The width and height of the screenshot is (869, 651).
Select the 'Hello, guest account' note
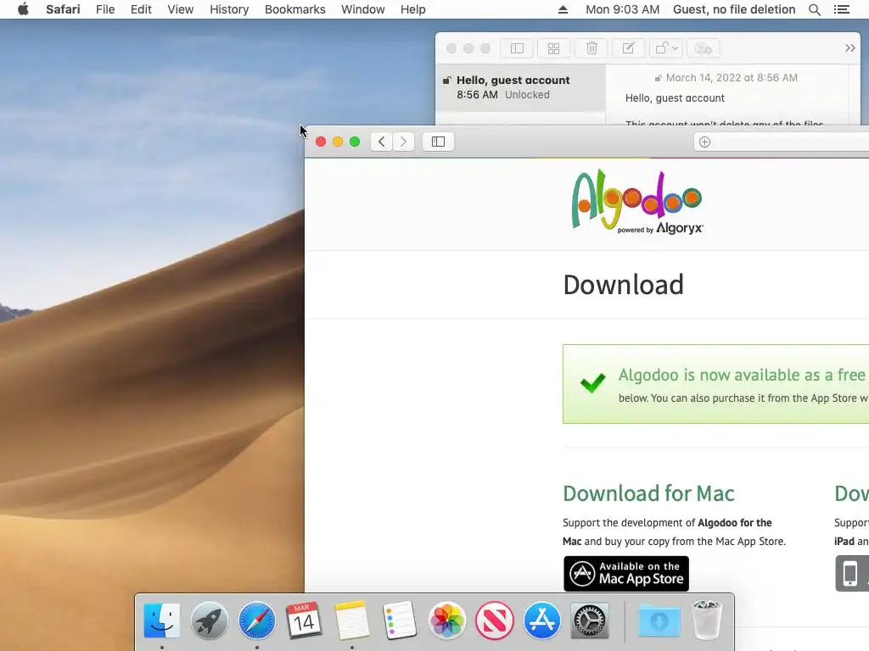(520, 87)
